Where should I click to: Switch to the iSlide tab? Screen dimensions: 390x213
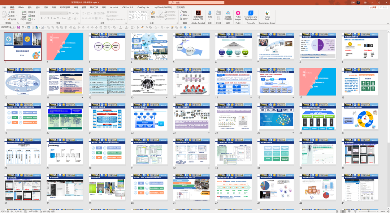[x=21, y=8]
